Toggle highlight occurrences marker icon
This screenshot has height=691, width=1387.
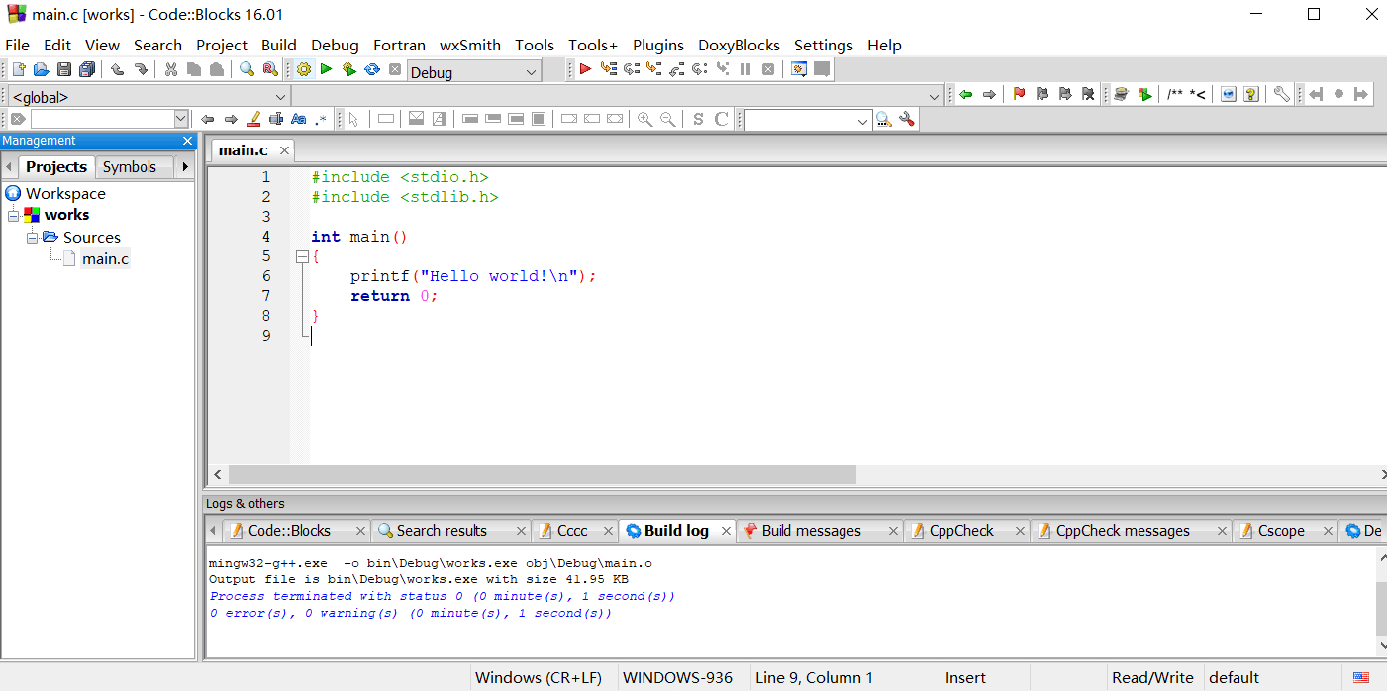click(x=253, y=119)
